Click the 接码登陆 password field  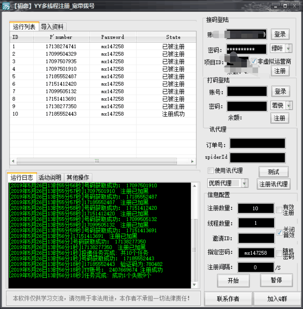246,49
